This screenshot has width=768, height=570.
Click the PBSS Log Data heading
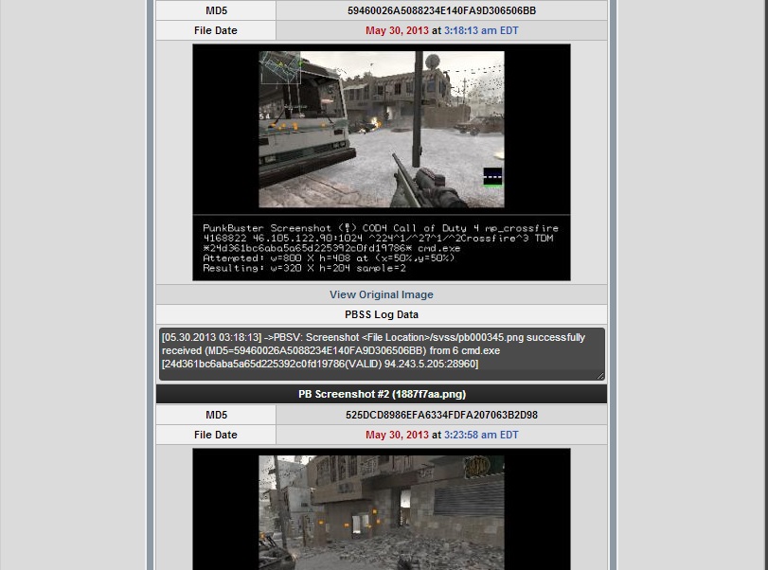tap(382, 314)
